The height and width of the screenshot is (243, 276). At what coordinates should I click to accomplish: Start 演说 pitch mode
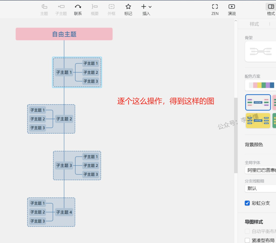pos(232,7)
